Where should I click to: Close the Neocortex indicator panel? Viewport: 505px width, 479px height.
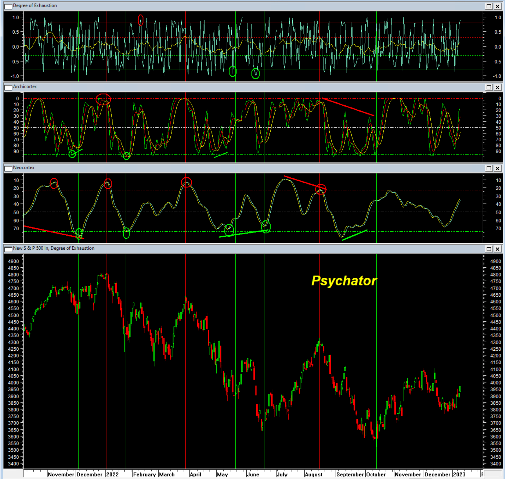pos(497,168)
